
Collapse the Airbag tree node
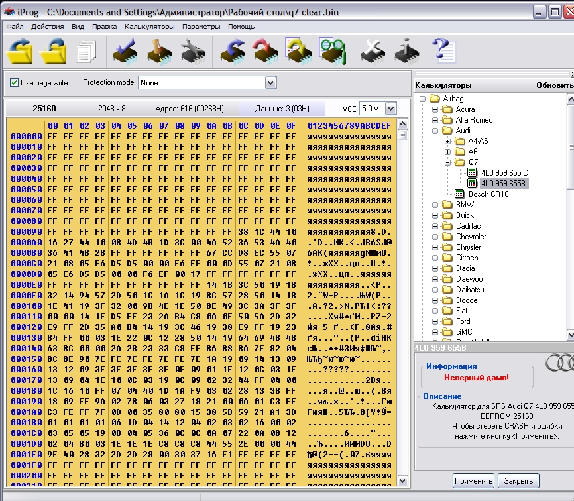click(422, 99)
